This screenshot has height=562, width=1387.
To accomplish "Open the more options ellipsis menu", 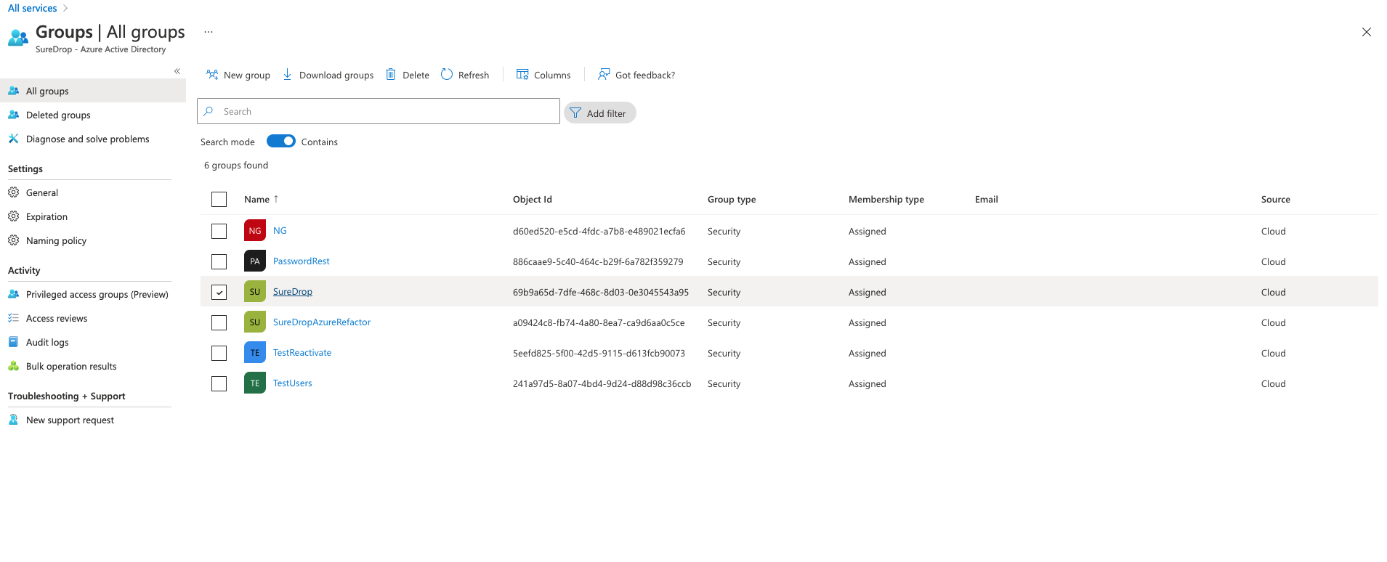I will 209,32.
